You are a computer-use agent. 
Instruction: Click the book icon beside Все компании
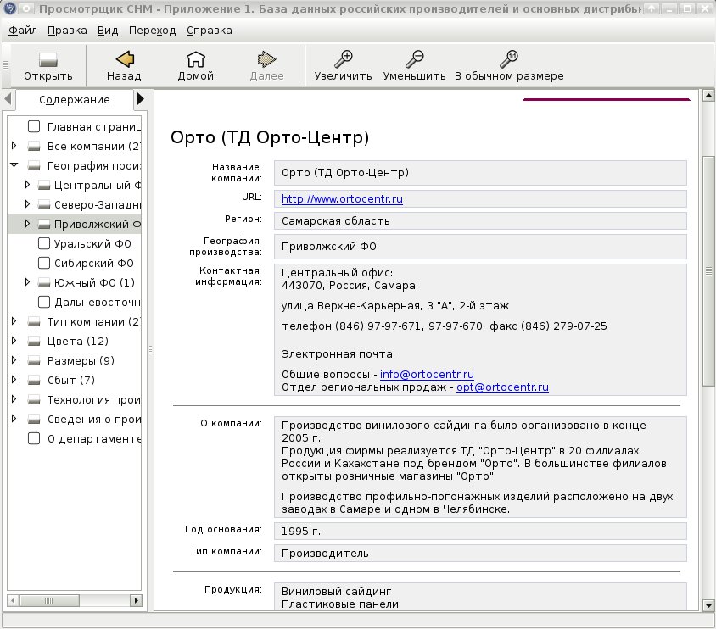[34, 147]
